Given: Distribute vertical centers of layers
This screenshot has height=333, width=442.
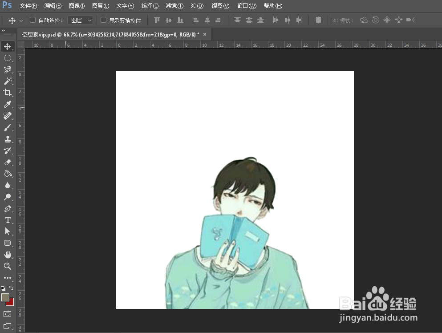Looking at the screenshot, I should pyautogui.click(x=249, y=20).
